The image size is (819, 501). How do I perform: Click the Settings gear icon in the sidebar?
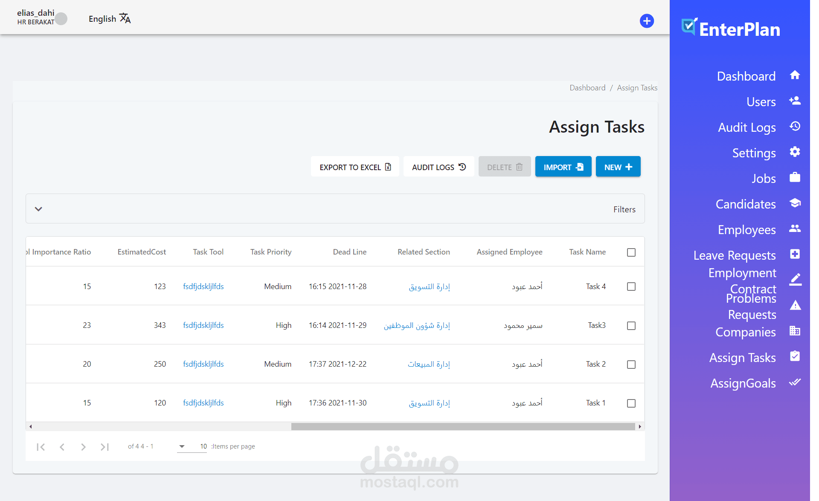click(x=795, y=152)
